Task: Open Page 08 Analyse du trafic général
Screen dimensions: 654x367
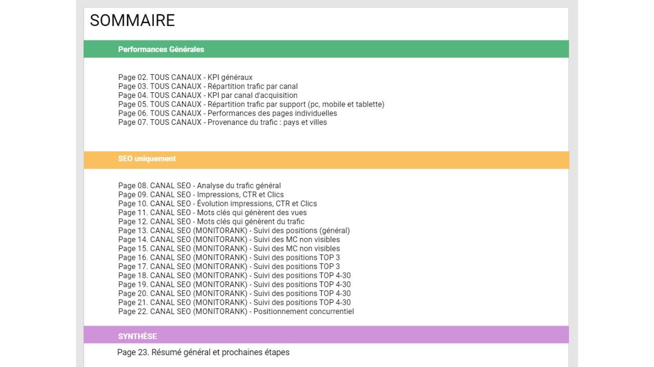Action: pyautogui.click(x=199, y=186)
